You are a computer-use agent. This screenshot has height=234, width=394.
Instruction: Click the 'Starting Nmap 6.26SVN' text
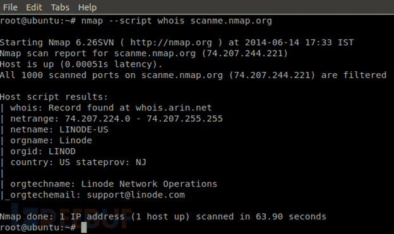pos(57,43)
